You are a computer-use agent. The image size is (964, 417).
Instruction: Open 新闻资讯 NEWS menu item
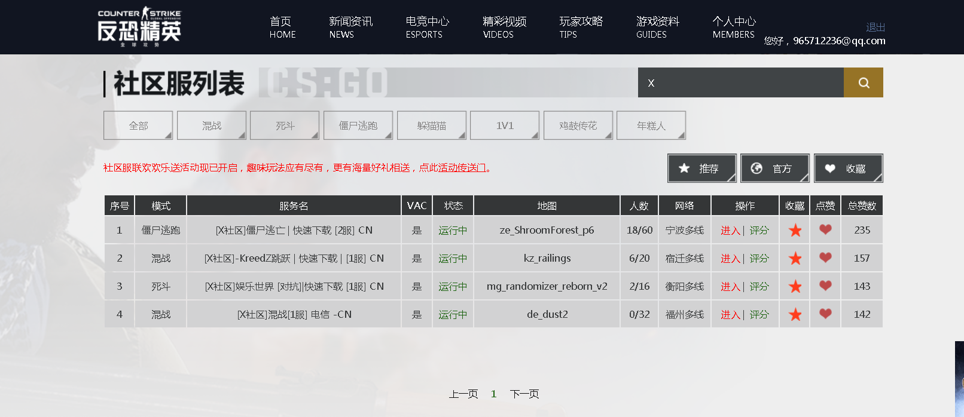coord(350,27)
